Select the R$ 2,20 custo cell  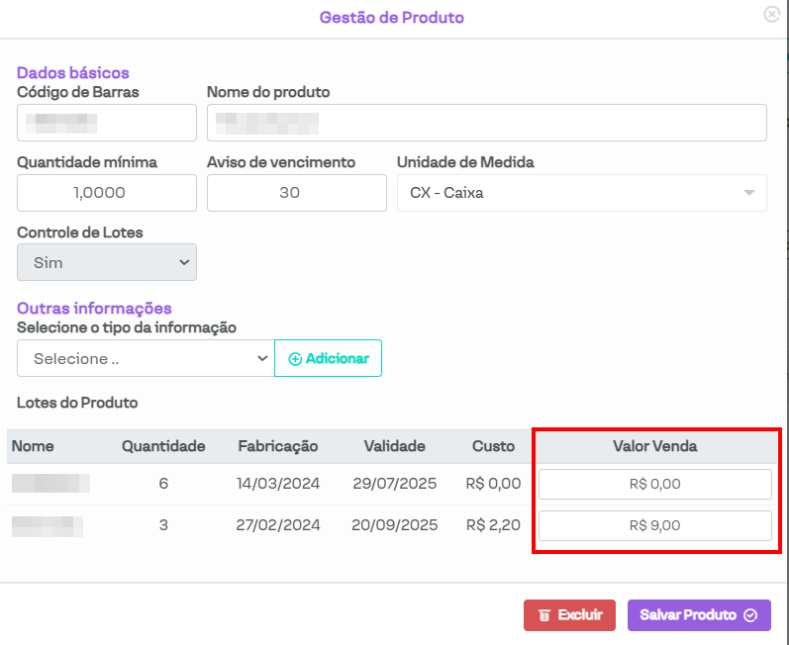(x=493, y=525)
